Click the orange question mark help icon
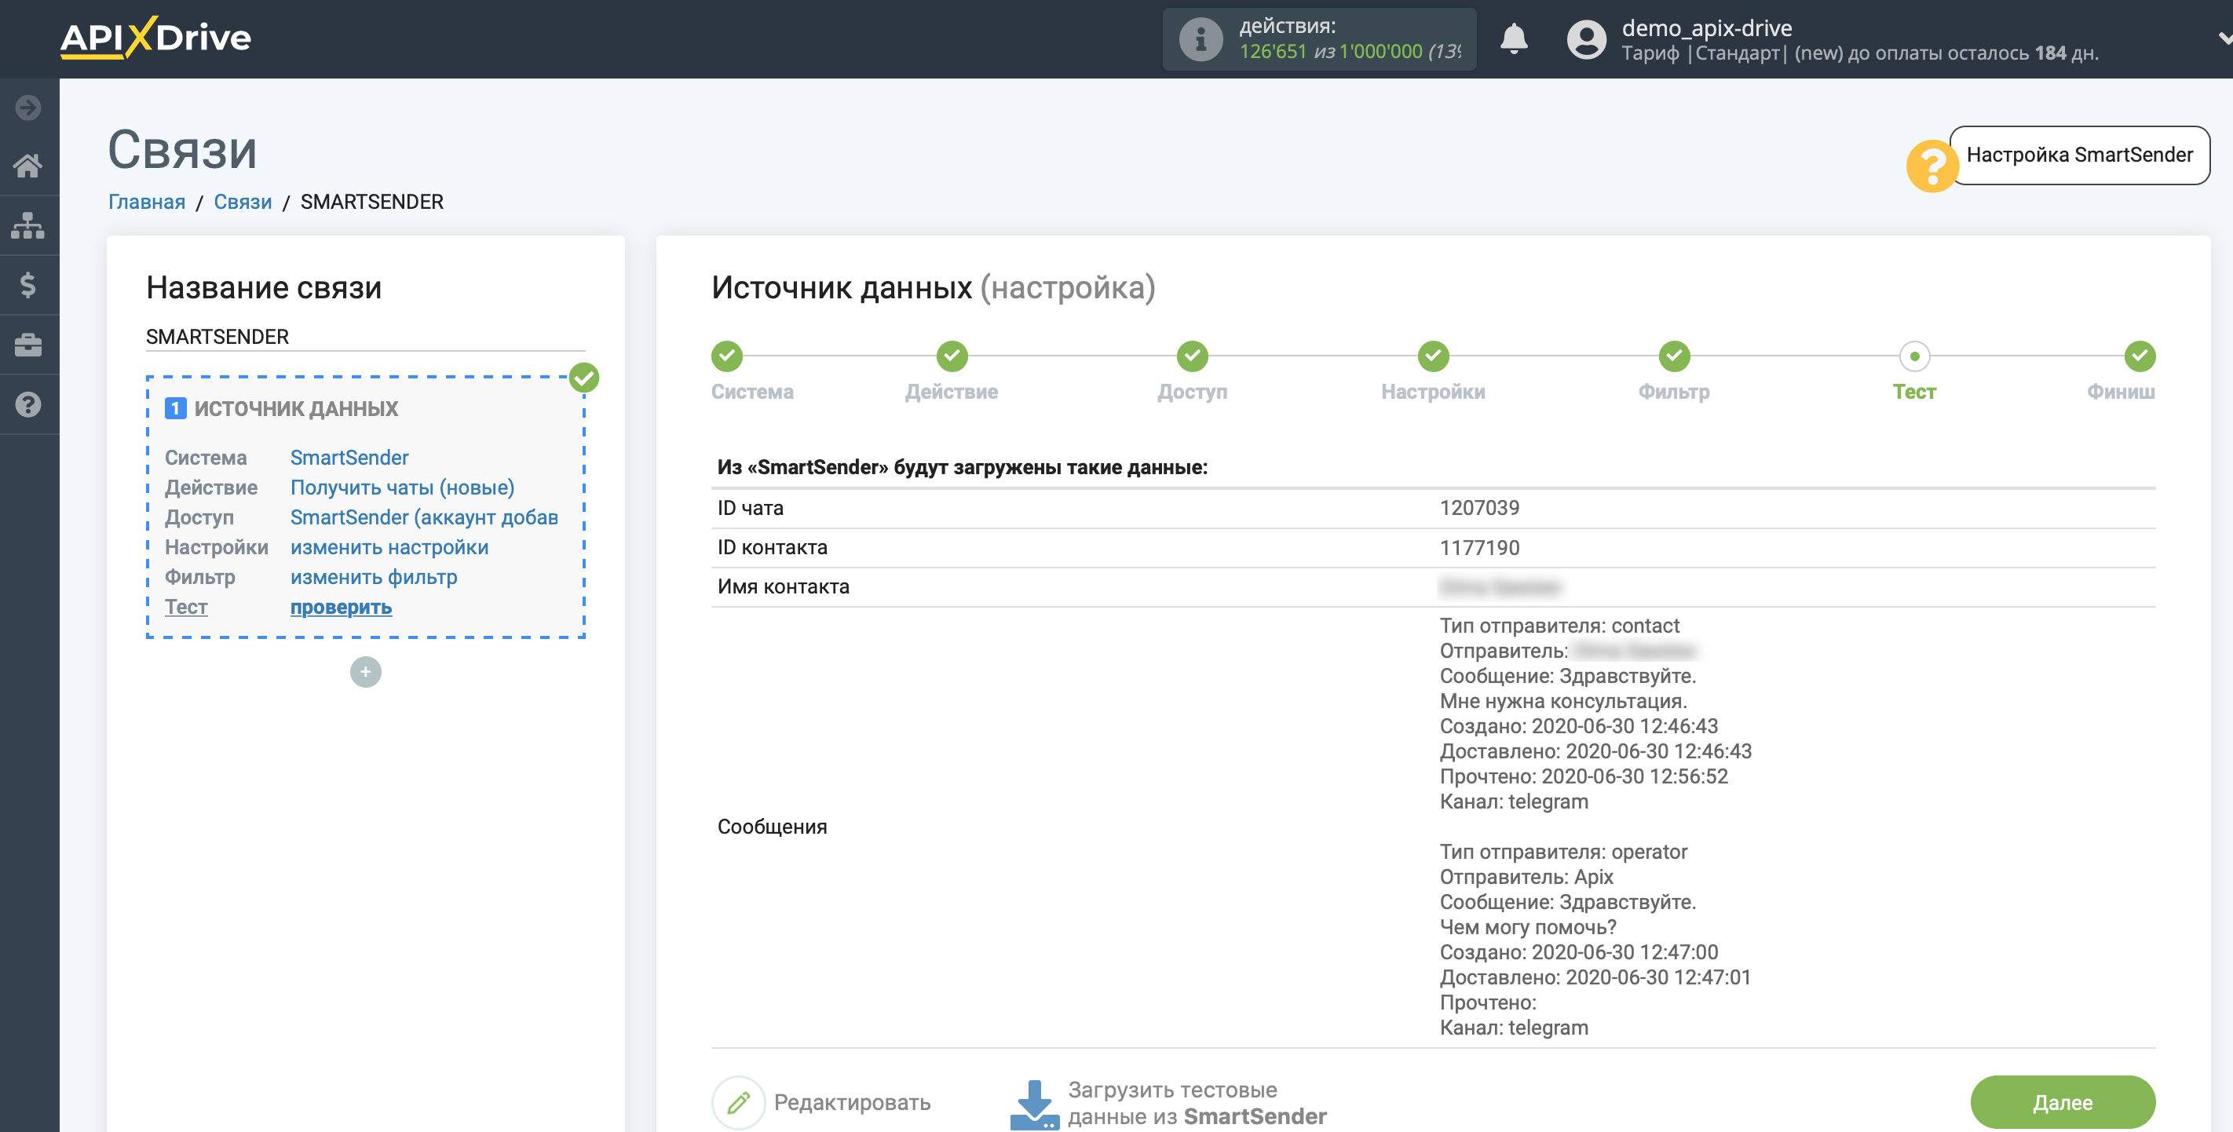This screenshot has height=1132, width=2233. click(1932, 165)
